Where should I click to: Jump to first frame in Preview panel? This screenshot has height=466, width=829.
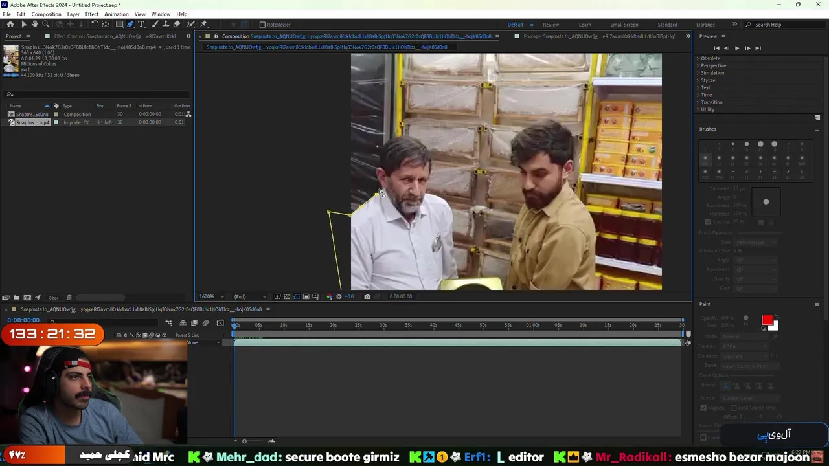coord(716,48)
